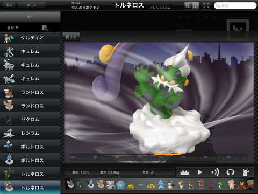
Task: Select ゼクロム in the Pokémon list
Action: click(x=30, y=120)
